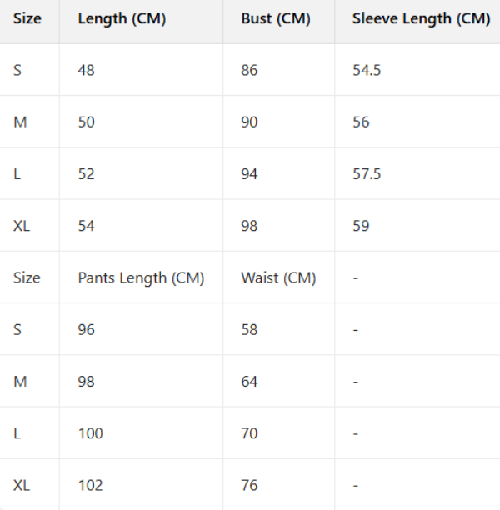
Task: Click the length value 48
Action: (x=86, y=70)
